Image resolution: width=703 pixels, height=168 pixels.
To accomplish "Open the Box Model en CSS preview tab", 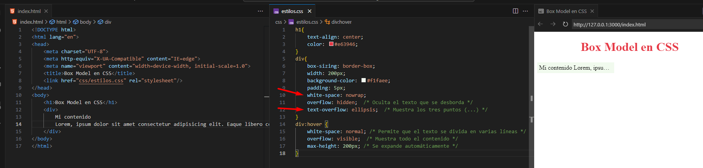I will tap(566, 11).
